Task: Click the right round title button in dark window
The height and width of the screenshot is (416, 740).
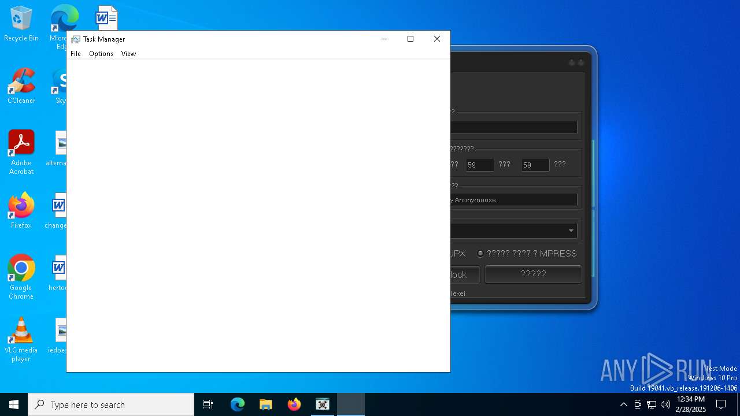Action: pos(581,62)
